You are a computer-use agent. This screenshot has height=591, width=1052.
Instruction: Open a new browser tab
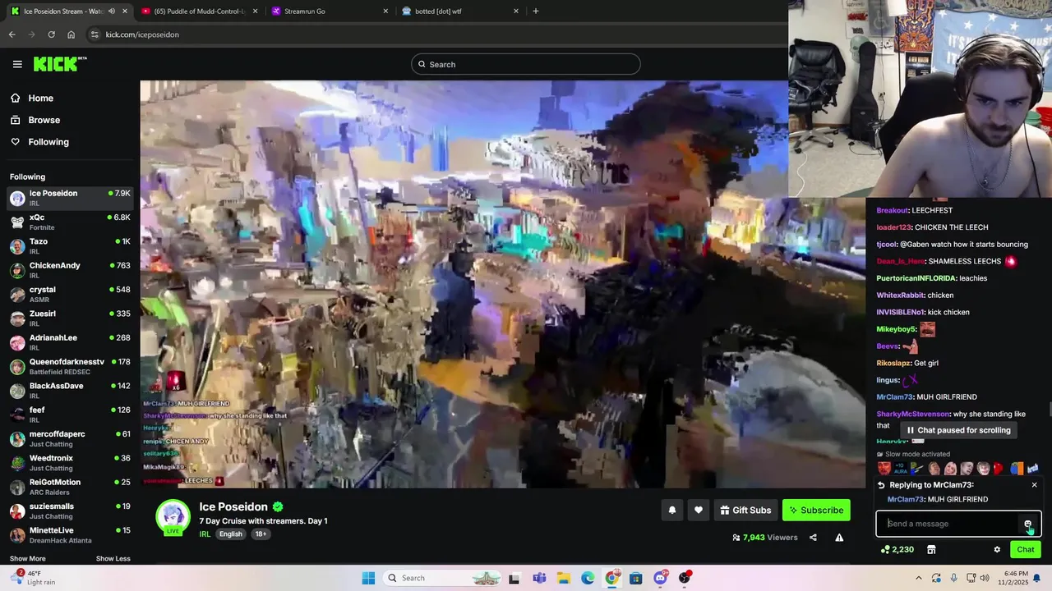click(x=535, y=11)
